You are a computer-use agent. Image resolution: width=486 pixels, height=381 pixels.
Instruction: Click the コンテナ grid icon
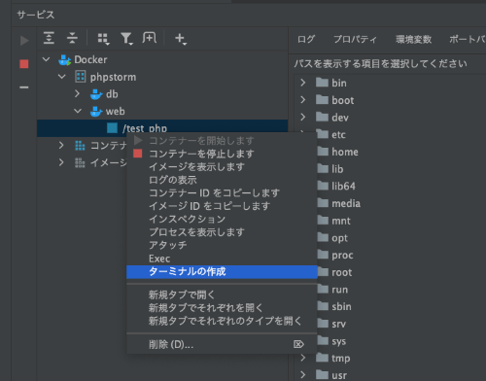point(80,146)
